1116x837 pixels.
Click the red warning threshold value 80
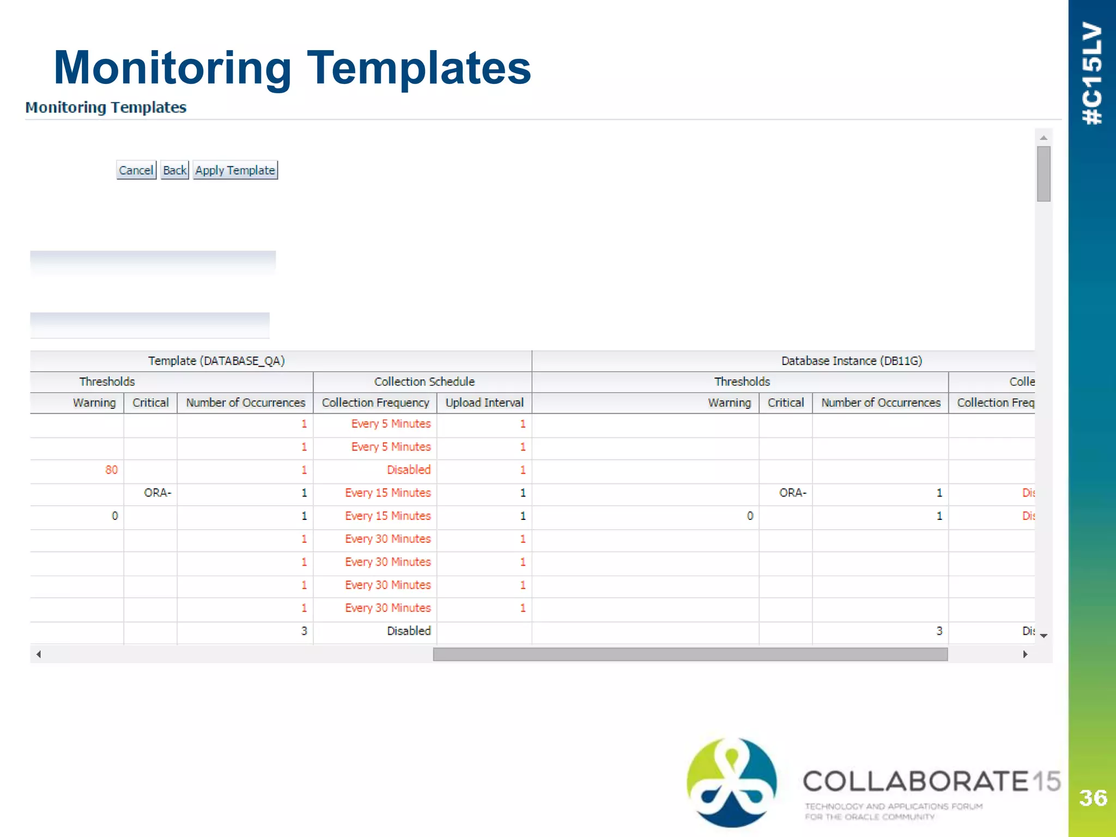coord(111,470)
